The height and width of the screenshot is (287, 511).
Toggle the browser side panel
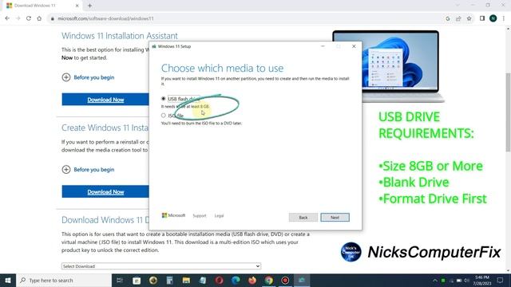pos(482,18)
